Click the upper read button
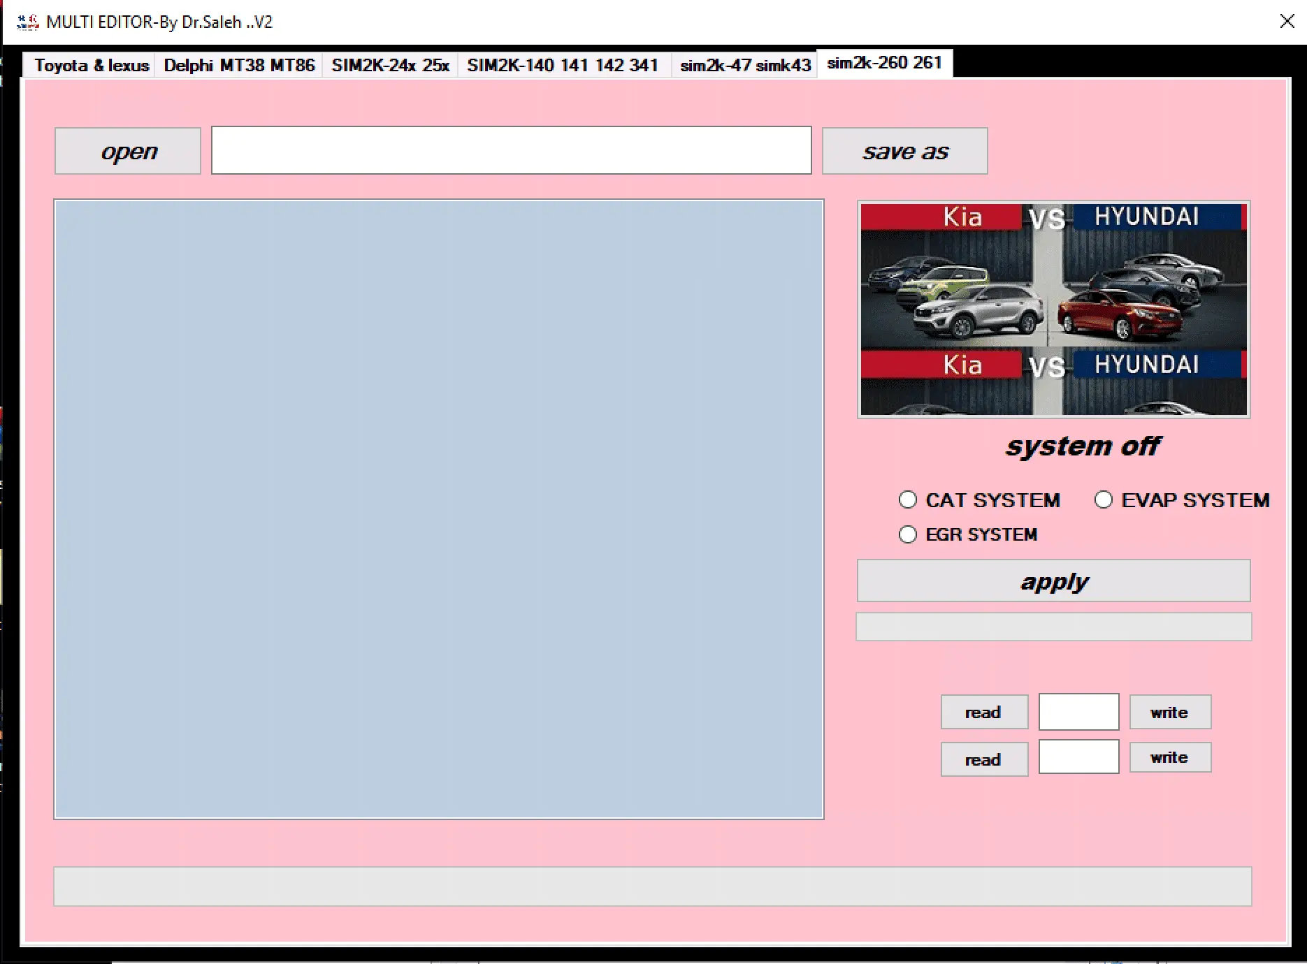 [x=984, y=712]
